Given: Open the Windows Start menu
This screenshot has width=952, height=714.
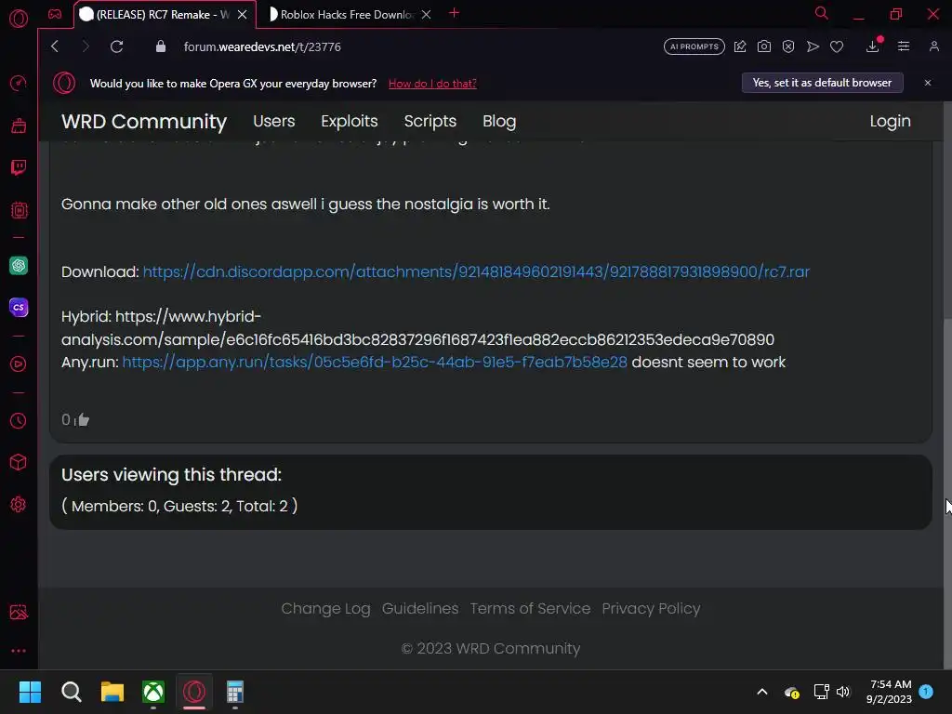Looking at the screenshot, I should [x=30, y=692].
